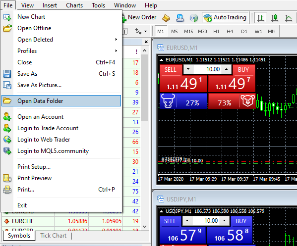Select the M30 timeframe
Viewport: 297px width, 246px height.
[202, 31]
